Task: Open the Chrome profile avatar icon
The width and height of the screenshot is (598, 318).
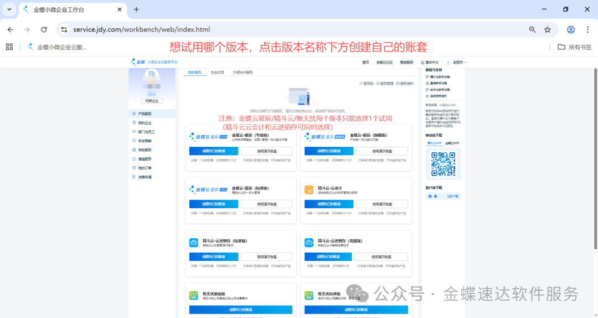Action: 571,29
